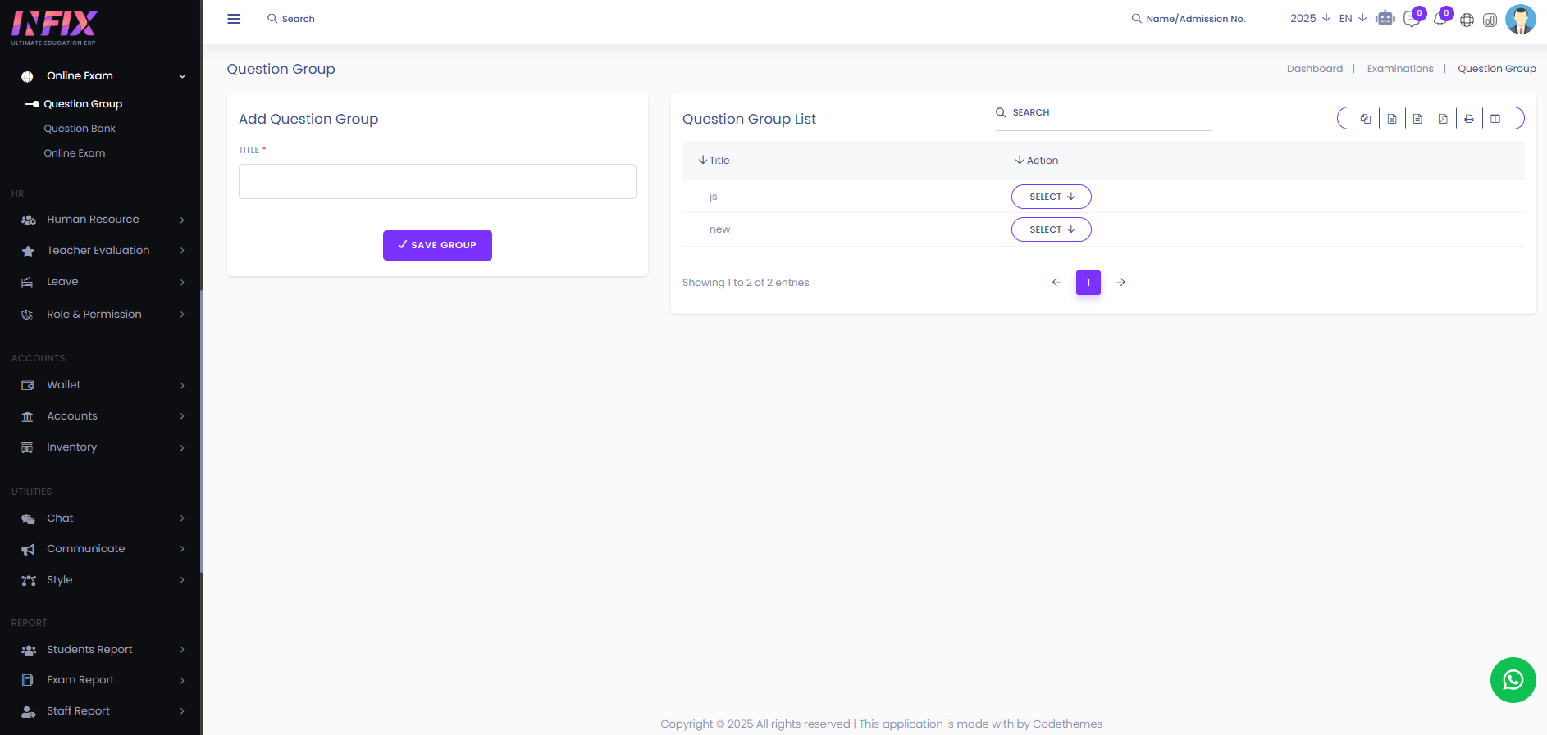Click 'Showing 1 to 2 of 2 entries'
This screenshot has height=735, width=1547.
(x=746, y=283)
